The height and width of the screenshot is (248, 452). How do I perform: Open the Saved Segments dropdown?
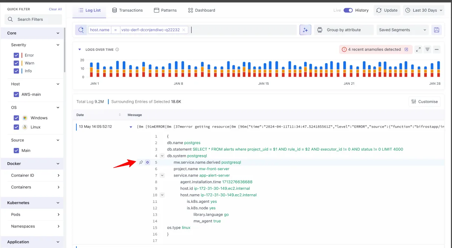click(403, 30)
